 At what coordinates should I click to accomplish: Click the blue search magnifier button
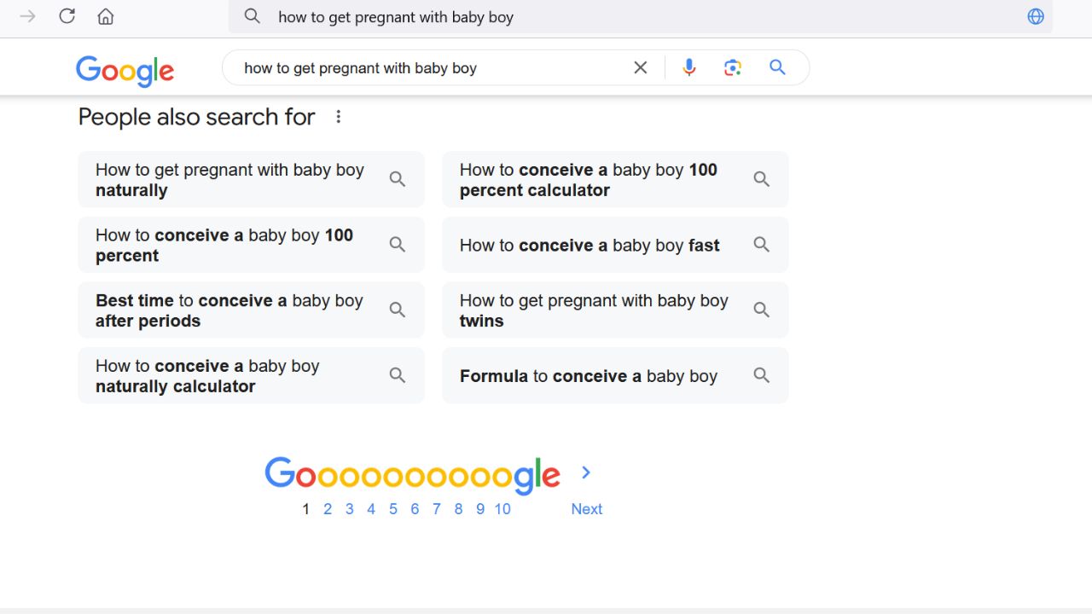[x=777, y=67]
